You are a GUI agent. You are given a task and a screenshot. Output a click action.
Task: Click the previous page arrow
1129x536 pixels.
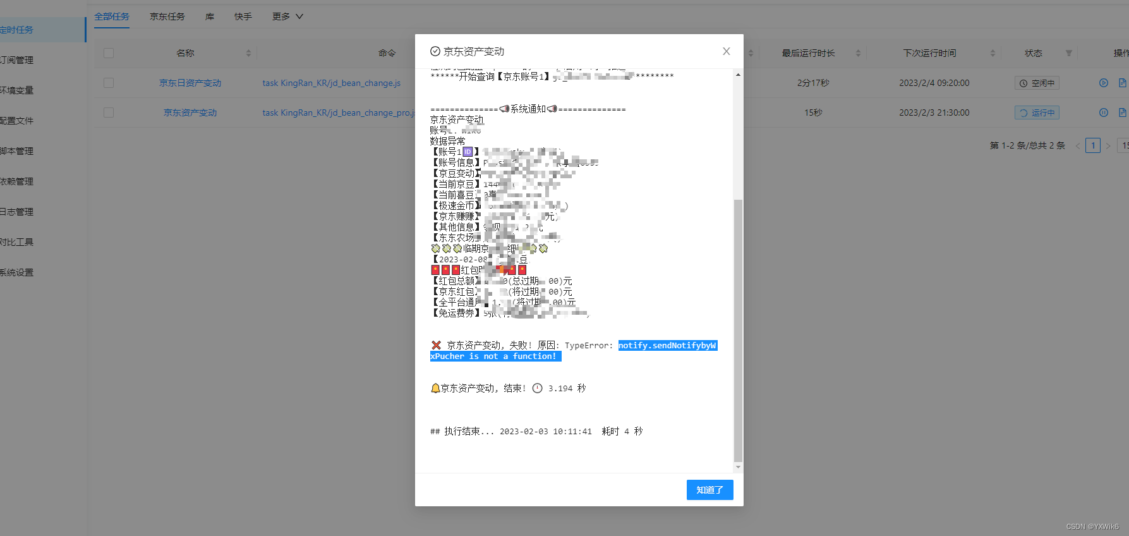tap(1077, 145)
